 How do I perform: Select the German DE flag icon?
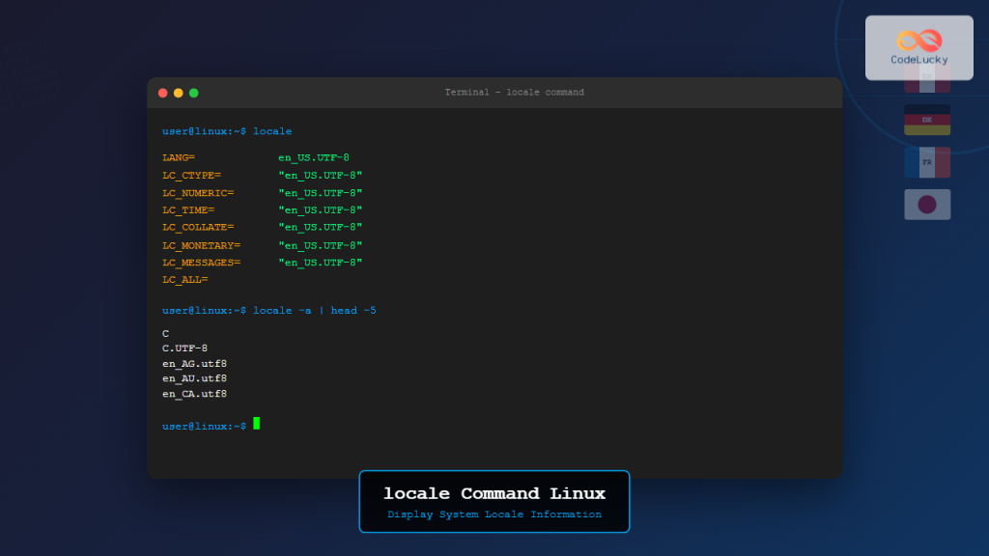[927, 120]
